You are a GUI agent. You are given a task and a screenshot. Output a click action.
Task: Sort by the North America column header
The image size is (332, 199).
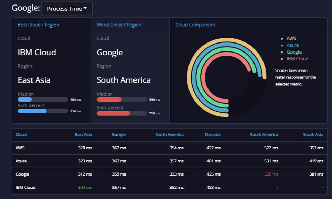pos(169,135)
